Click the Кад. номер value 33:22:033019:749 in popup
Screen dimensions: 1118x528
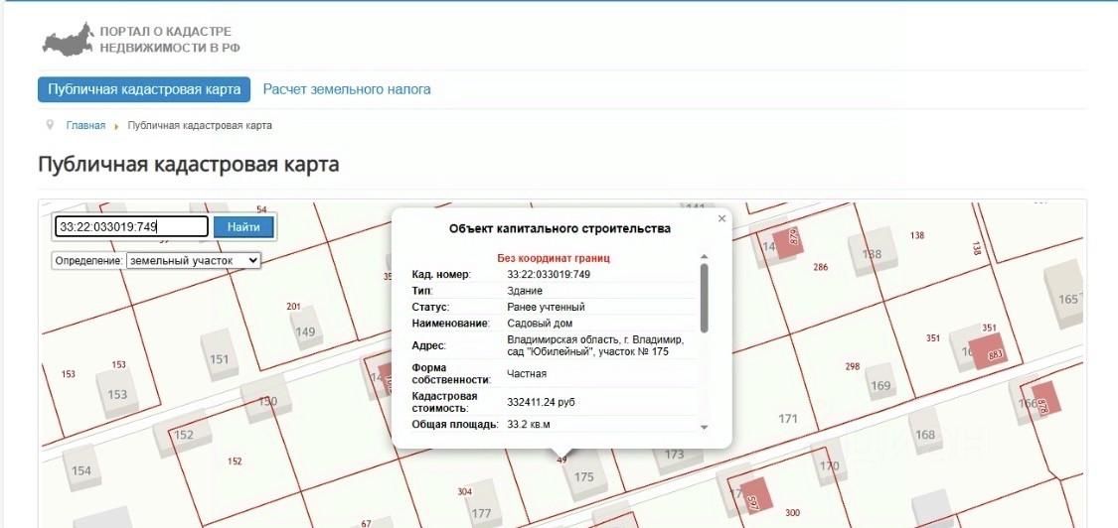tap(549, 274)
